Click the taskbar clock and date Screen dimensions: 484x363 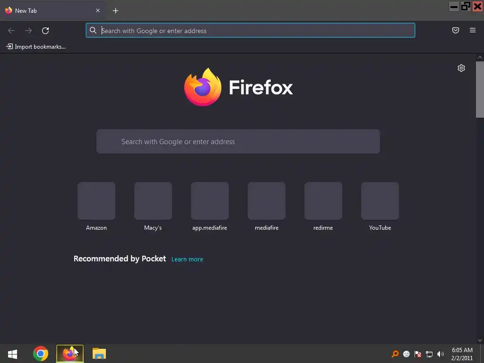[462, 354]
